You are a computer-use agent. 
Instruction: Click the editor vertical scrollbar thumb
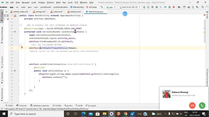coord(205,31)
